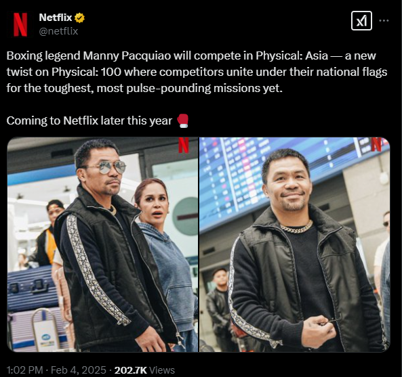Click the 1:02 PM timestamp link

(x=24, y=370)
